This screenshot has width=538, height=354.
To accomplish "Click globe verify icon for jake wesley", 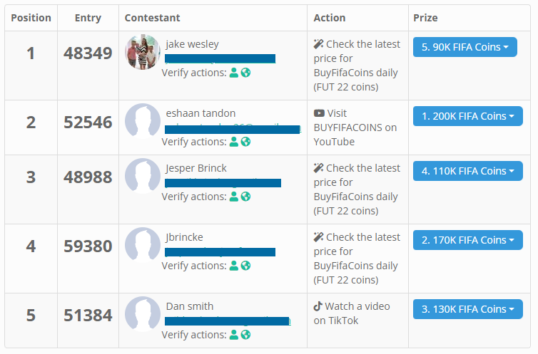I will [x=245, y=73].
